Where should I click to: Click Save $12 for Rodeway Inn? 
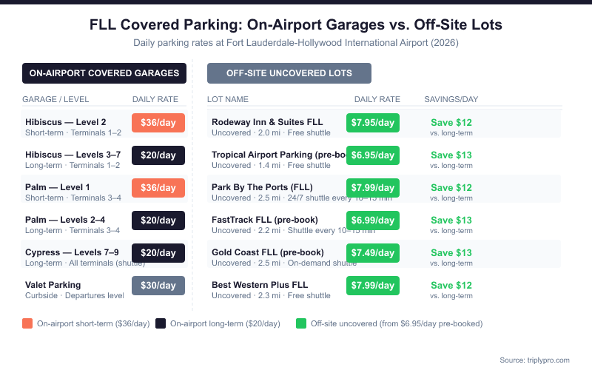coord(451,123)
